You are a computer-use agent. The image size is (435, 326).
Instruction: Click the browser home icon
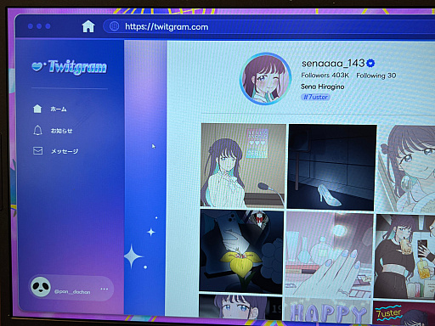(88, 26)
